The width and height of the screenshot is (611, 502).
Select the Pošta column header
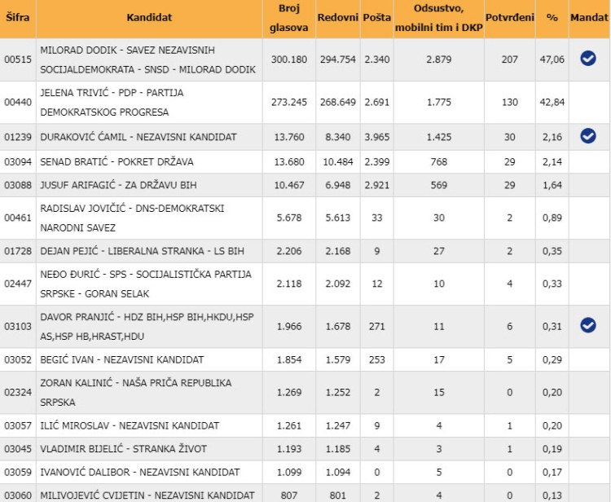point(376,17)
